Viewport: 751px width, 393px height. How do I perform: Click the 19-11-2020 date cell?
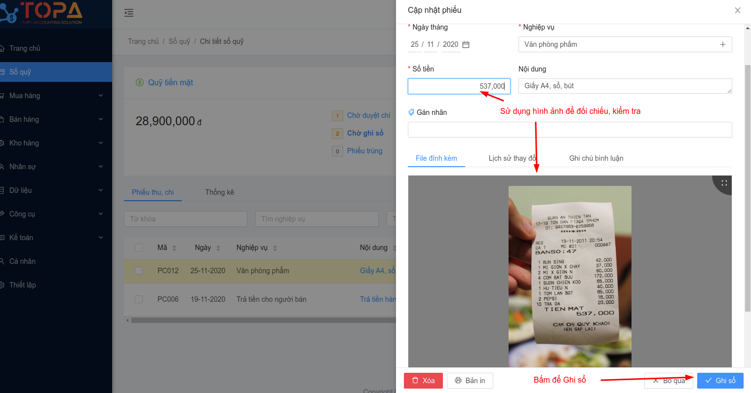(x=208, y=299)
